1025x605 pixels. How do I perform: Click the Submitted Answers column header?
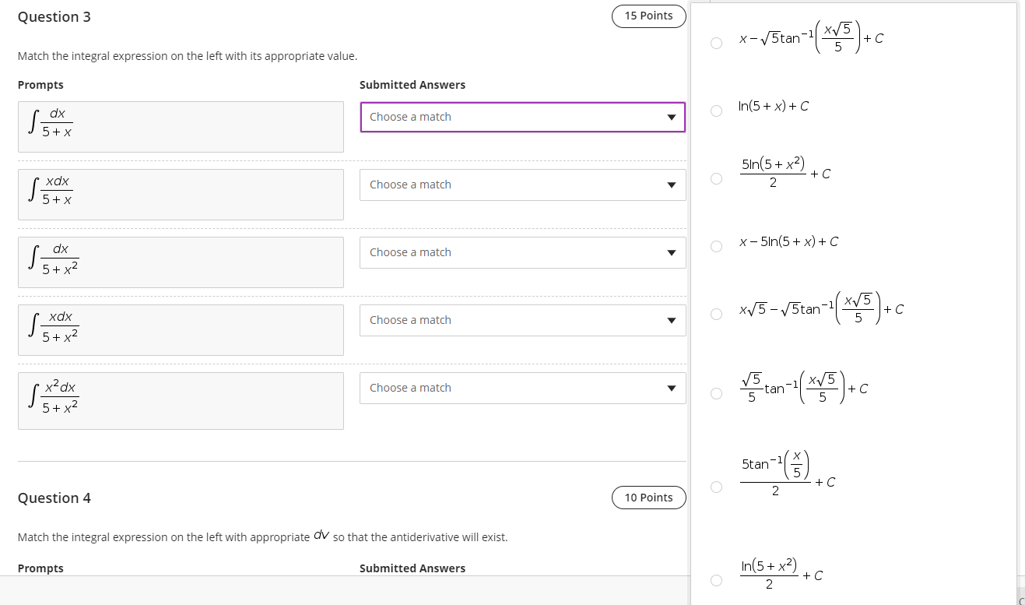[x=412, y=84]
